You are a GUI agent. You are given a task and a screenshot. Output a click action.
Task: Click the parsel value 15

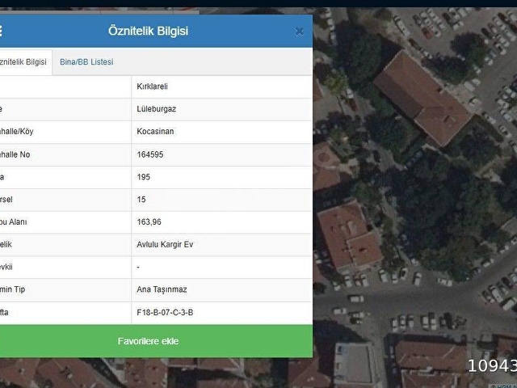141,200
